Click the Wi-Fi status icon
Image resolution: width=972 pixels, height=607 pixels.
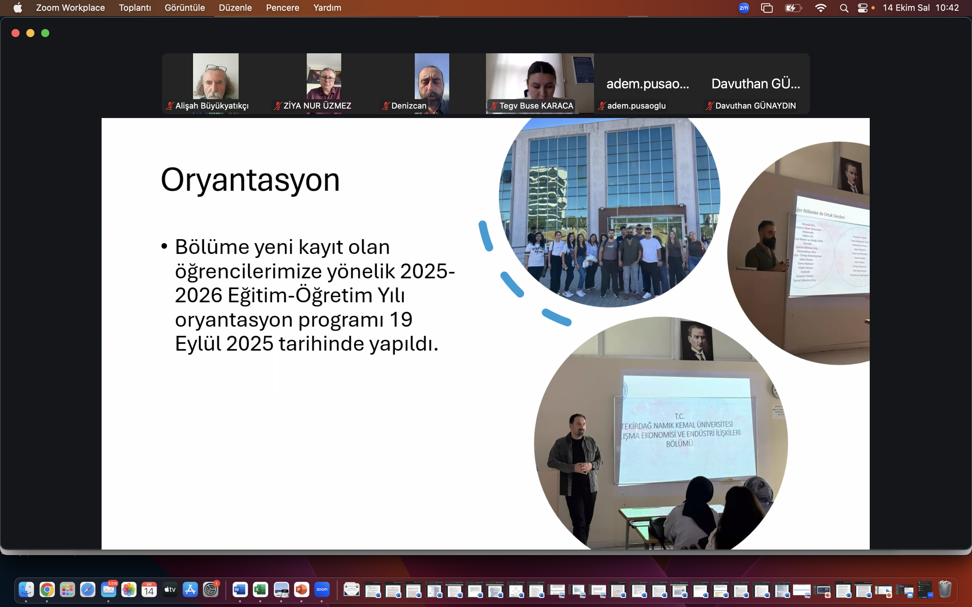(820, 8)
